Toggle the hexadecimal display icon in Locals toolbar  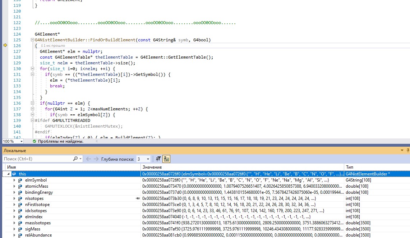click(166, 159)
